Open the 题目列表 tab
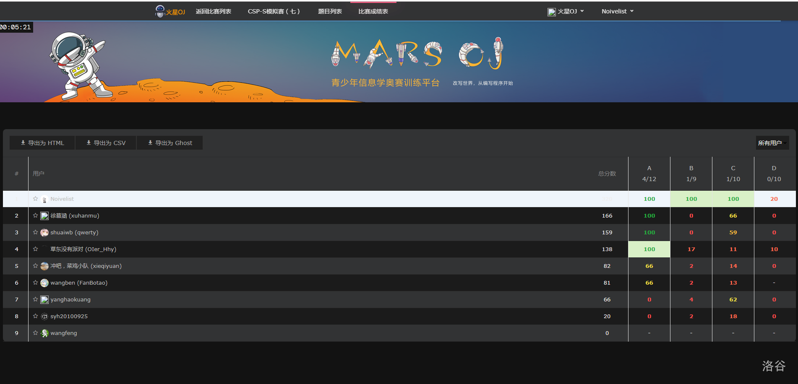The height and width of the screenshot is (384, 798). coord(330,11)
